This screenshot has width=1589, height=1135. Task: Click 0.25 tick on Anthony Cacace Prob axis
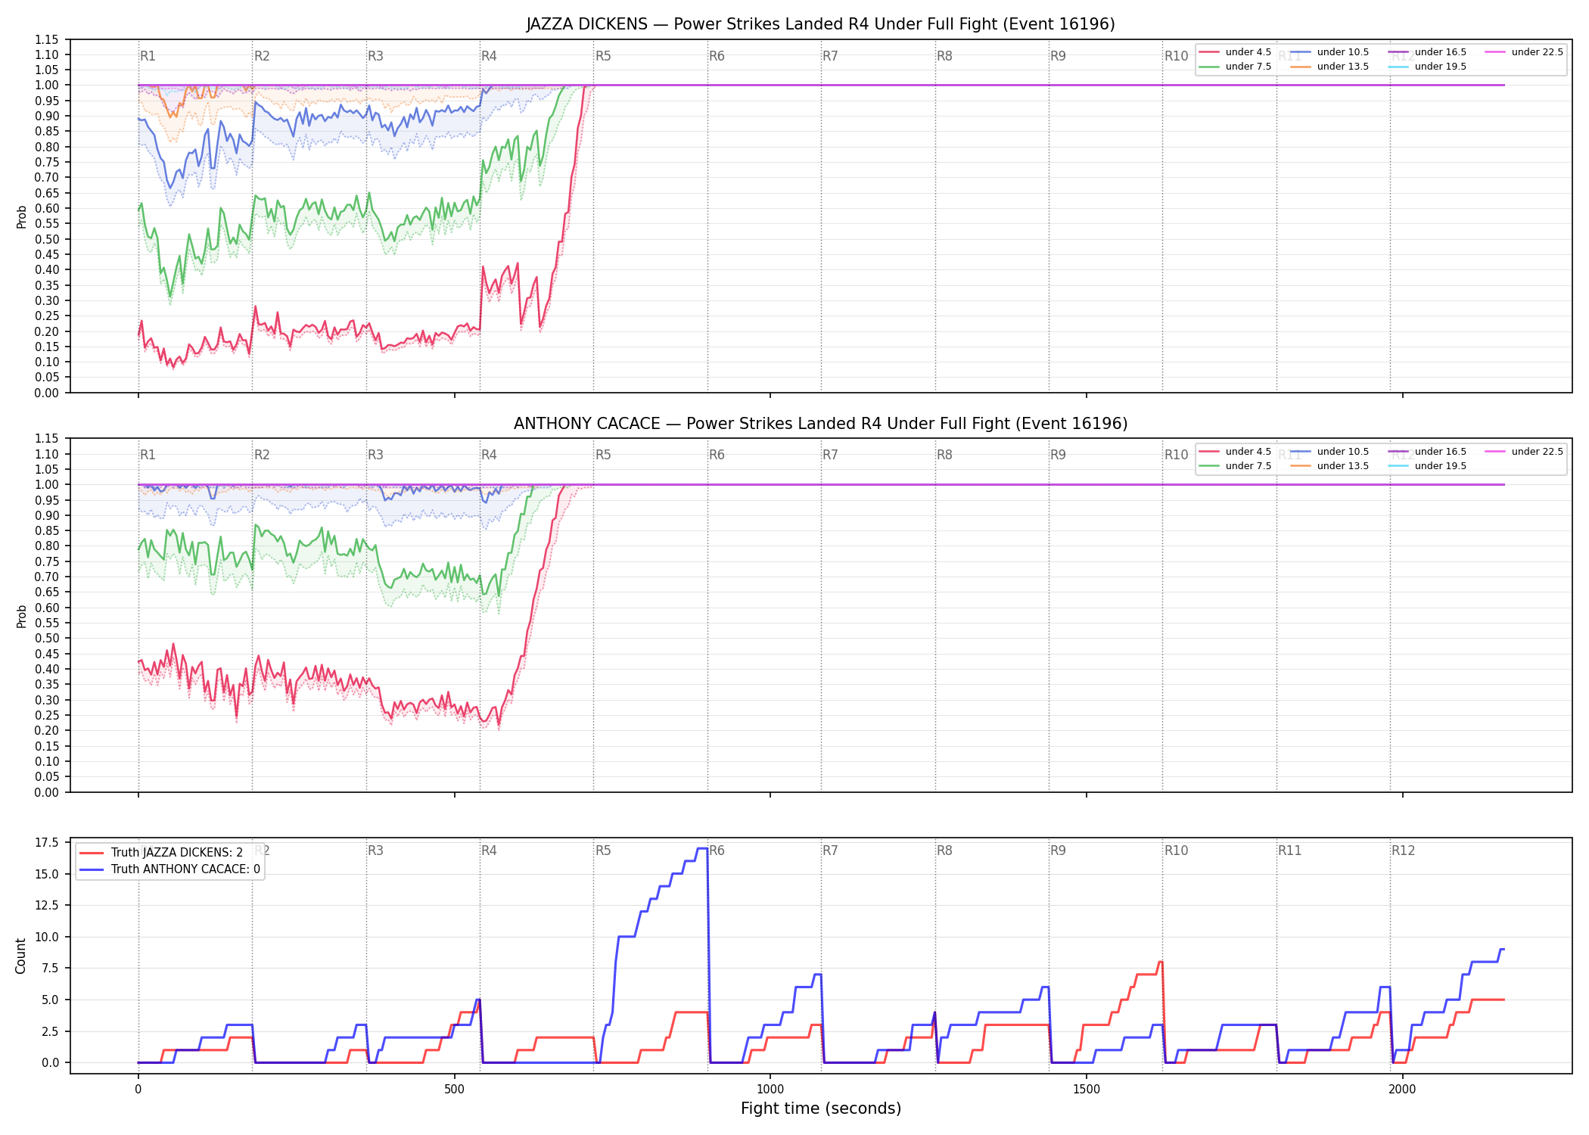tap(47, 715)
